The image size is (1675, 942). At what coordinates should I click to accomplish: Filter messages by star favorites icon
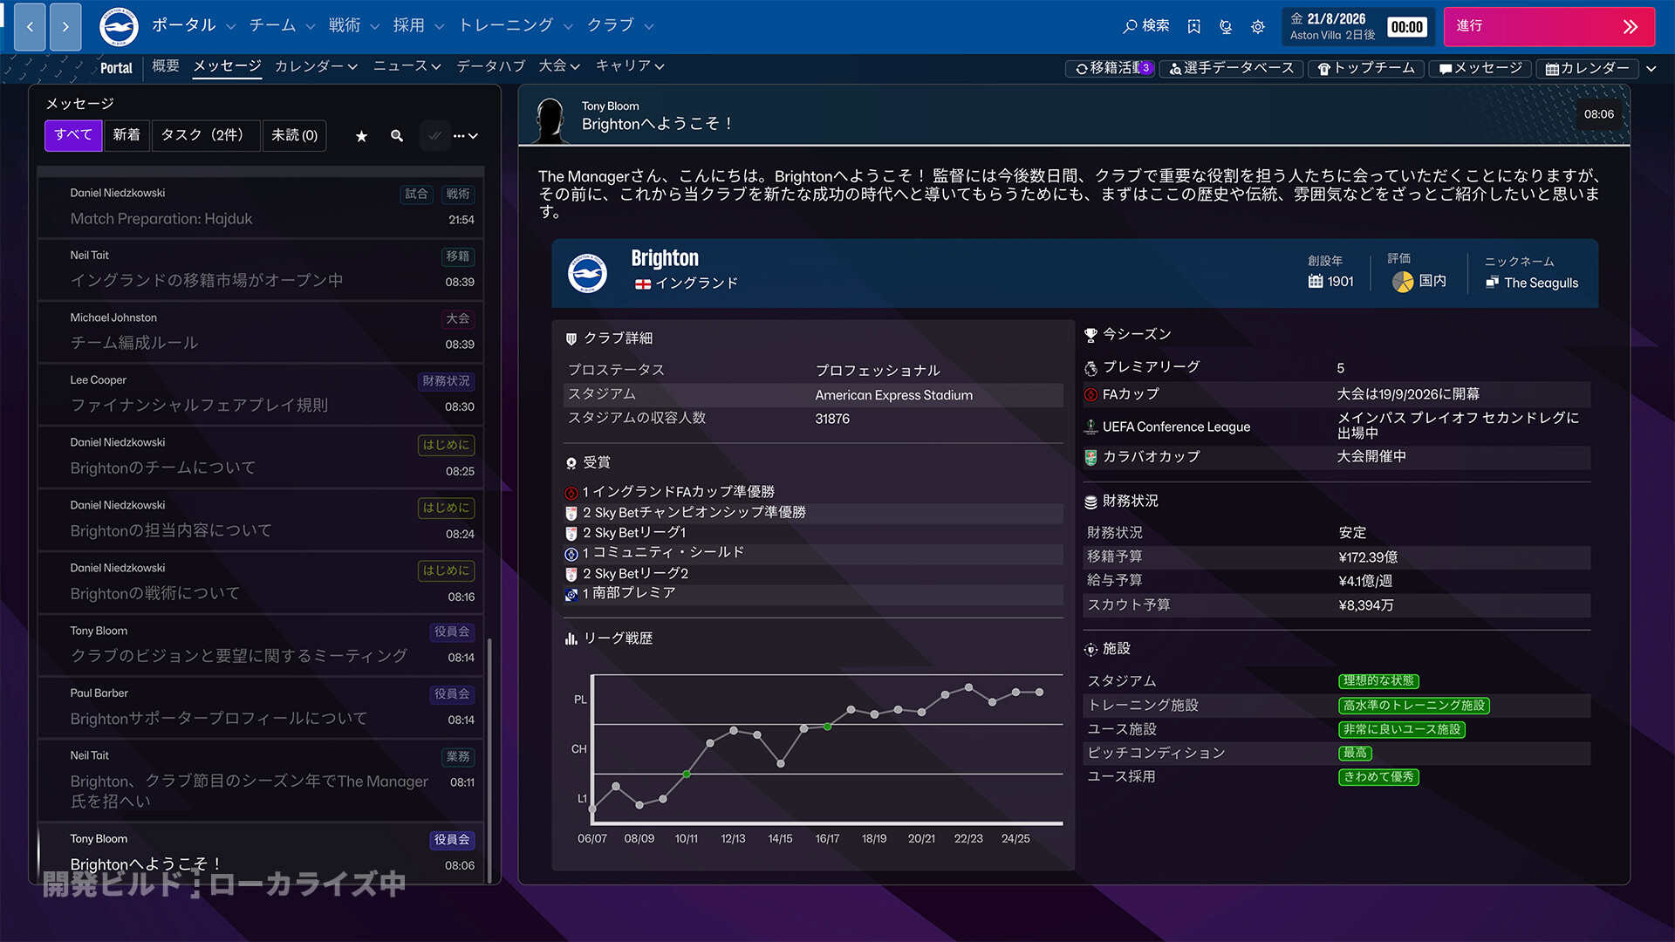[361, 136]
